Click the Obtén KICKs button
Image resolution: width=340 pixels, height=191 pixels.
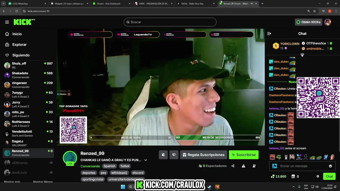pos(308,22)
